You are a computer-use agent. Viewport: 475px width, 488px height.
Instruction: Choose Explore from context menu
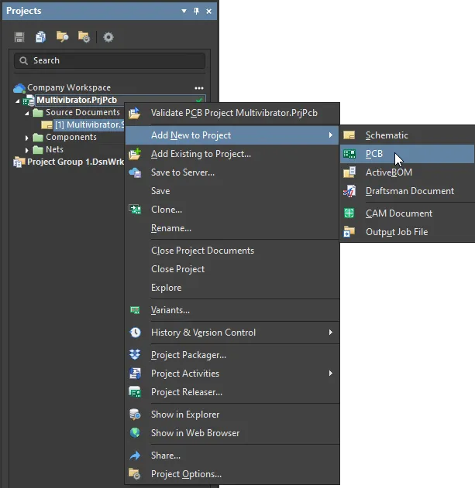pyautogui.click(x=232, y=288)
